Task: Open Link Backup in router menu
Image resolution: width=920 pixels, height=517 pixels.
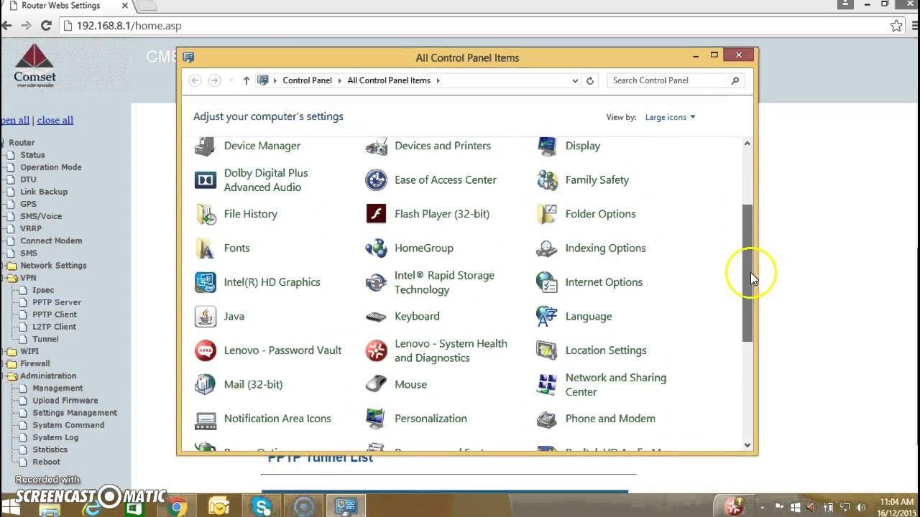Action: (x=43, y=192)
